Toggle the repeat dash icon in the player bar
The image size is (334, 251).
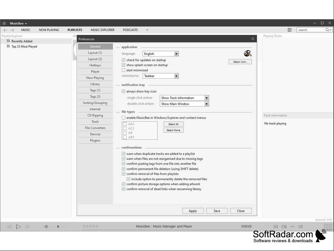click(292, 227)
